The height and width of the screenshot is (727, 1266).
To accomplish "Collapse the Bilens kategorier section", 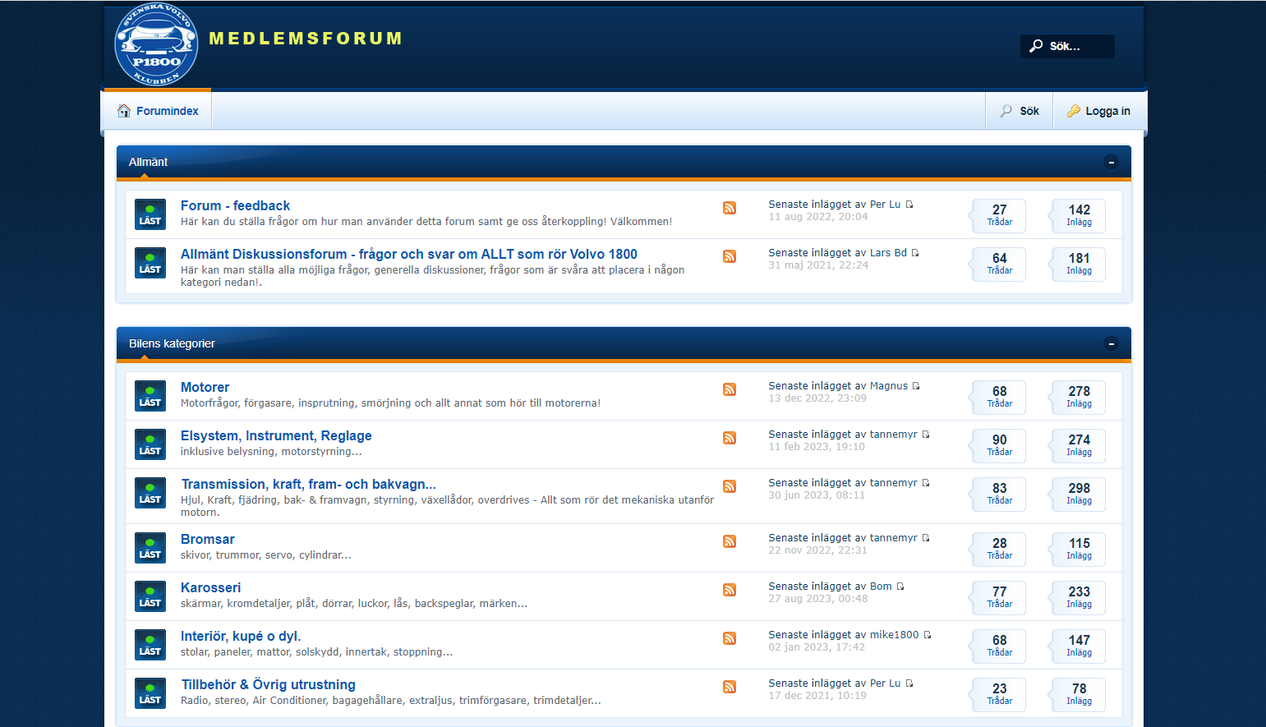I will click(1111, 343).
